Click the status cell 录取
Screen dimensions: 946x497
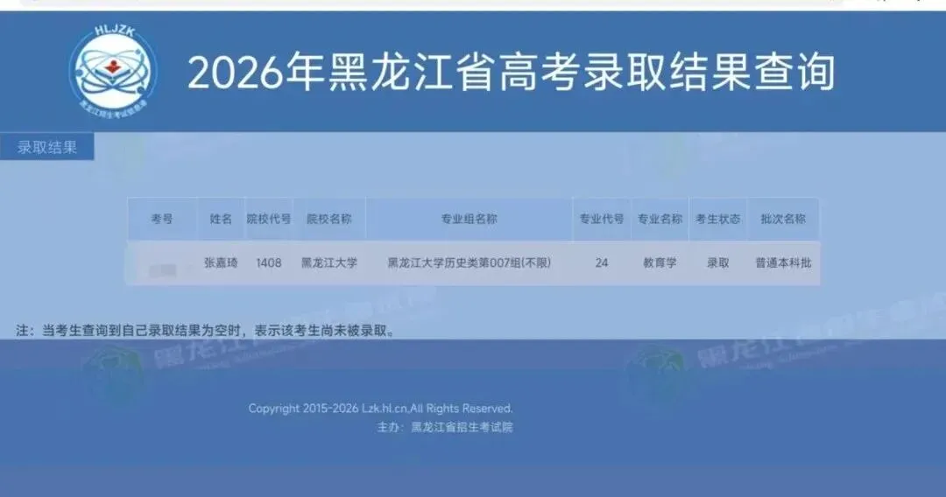click(718, 262)
